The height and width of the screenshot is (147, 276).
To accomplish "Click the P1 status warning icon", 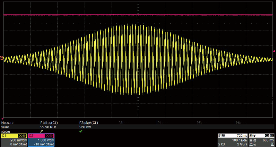I will coord(42,131).
